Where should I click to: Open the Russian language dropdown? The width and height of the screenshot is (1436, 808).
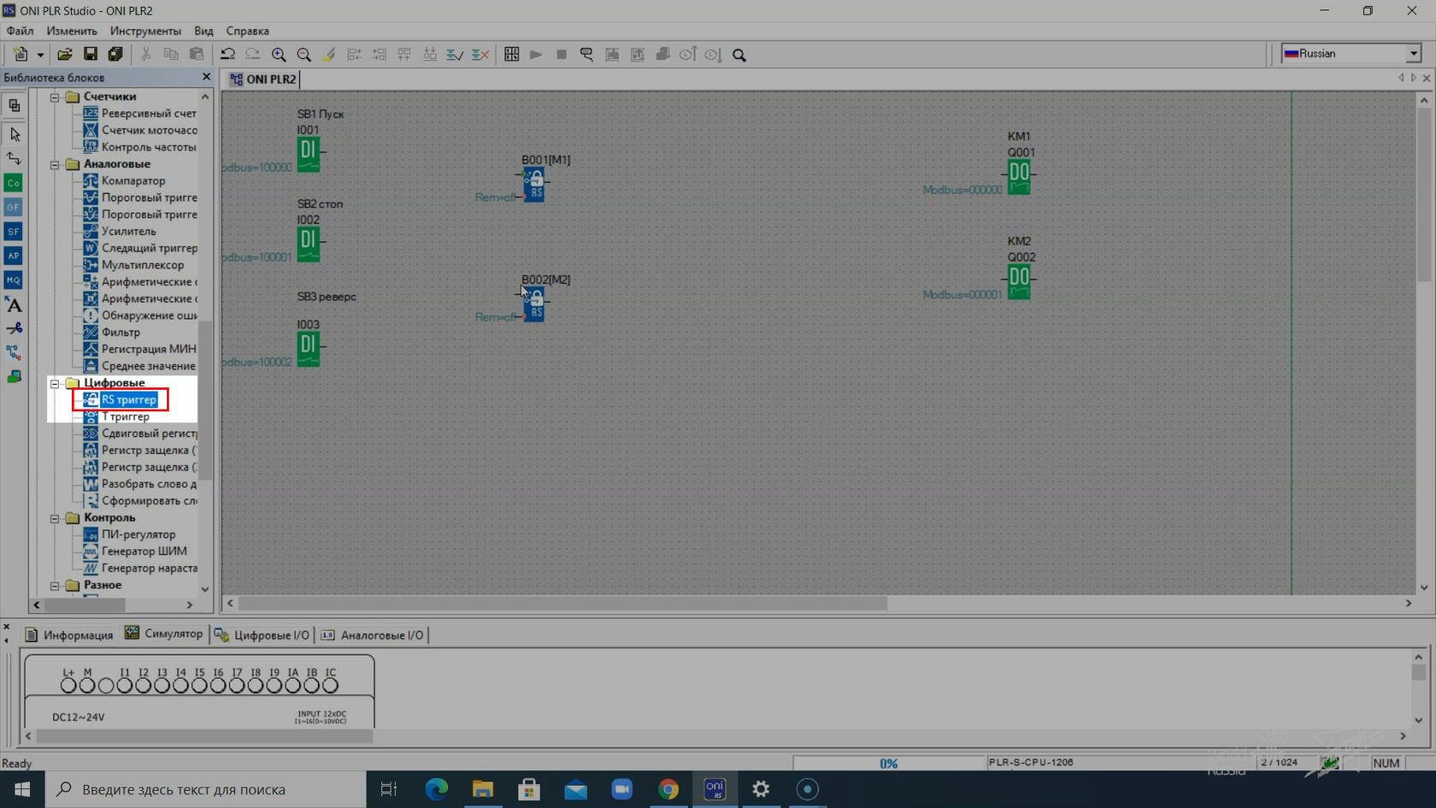click(1413, 53)
